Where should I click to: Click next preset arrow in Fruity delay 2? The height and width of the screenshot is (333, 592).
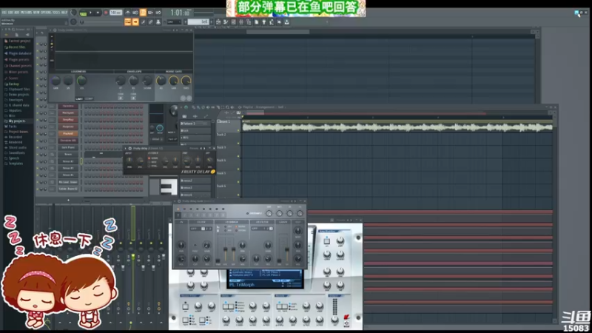click(x=204, y=149)
